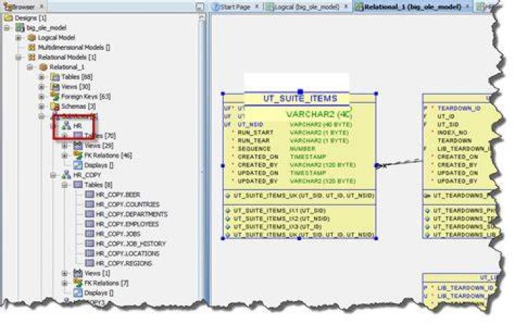
Task: Click the RUN_START column in UT_SUITE_ITEMS
Action: (255, 132)
